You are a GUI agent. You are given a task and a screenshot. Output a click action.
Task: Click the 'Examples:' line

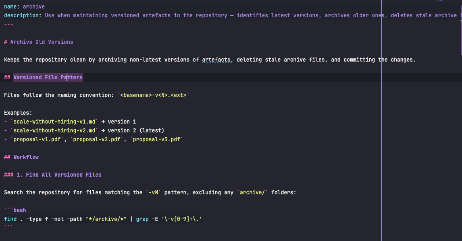coord(18,113)
